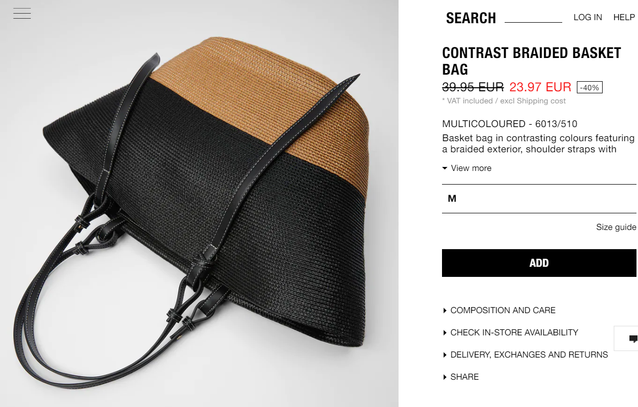Click the arrow next to Share
This screenshot has height=407, width=638.
[x=445, y=377]
